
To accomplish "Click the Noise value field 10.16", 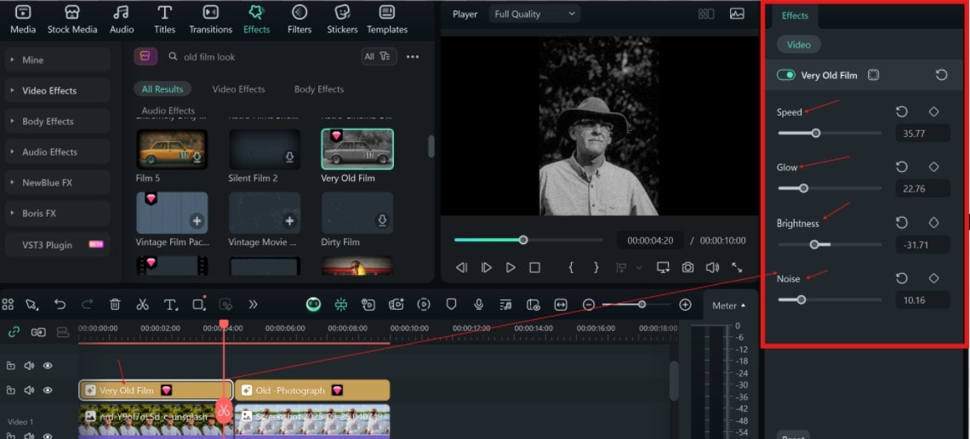I will click(x=923, y=299).
